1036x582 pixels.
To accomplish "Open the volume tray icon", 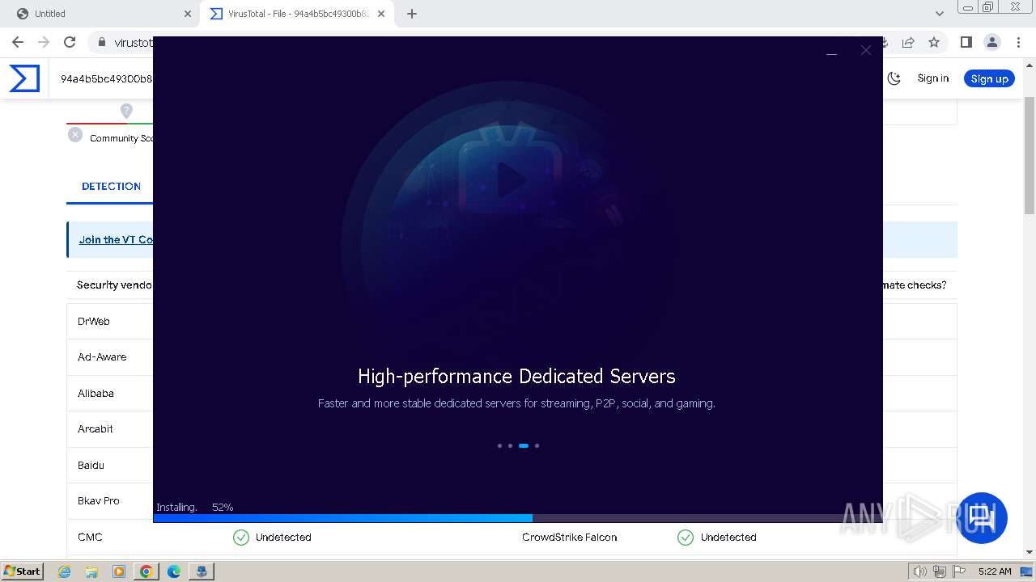I will [x=920, y=571].
